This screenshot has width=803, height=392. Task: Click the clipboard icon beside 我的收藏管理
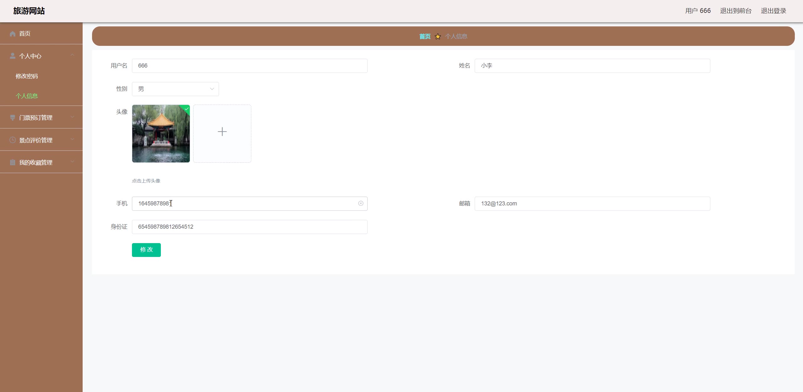[13, 162]
